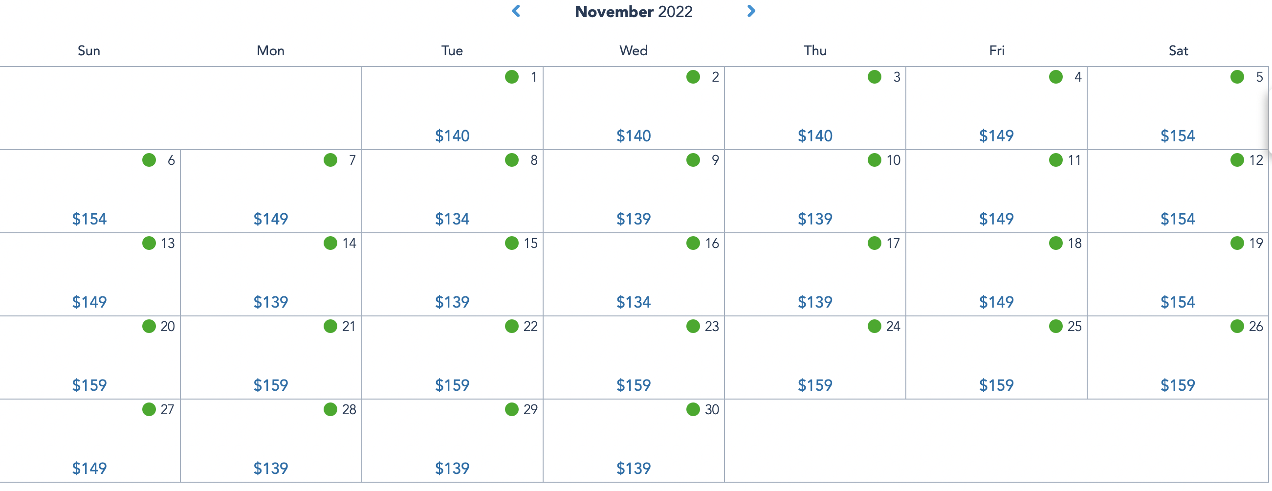The width and height of the screenshot is (1272, 491).
Task: Select date number 11 in calendar
Action: pyautogui.click(x=1074, y=160)
